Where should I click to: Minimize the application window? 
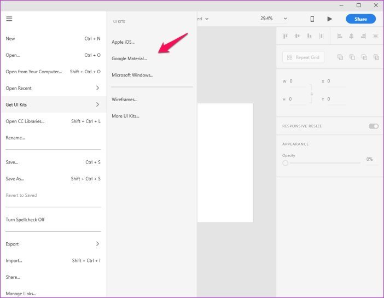[341, 5]
